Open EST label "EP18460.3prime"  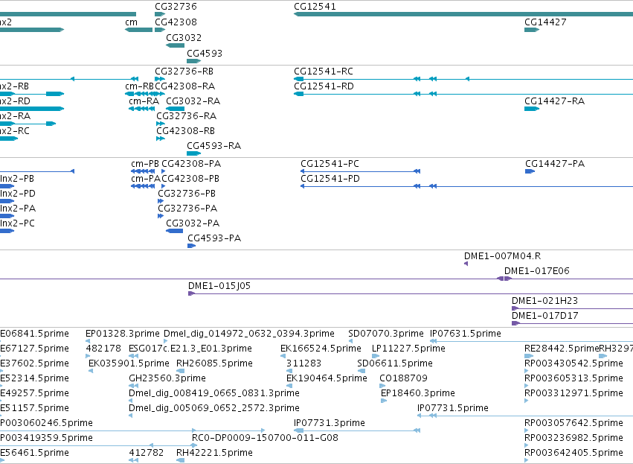tap(418, 393)
